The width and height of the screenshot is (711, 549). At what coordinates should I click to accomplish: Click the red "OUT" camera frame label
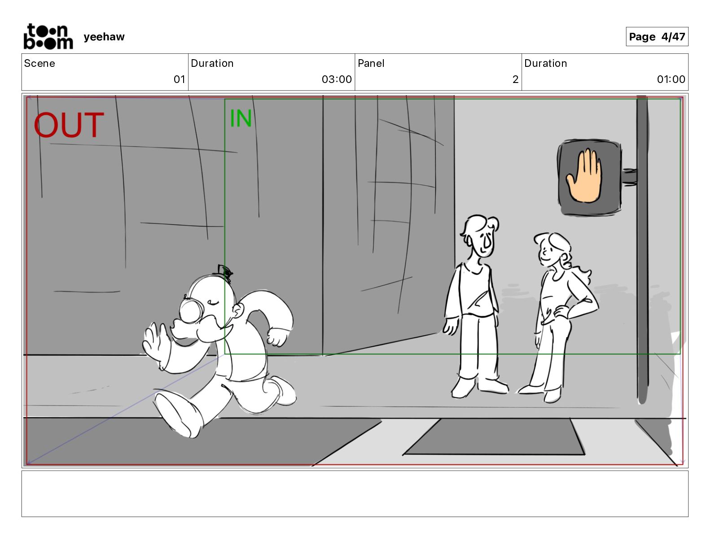tap(69, 125)
